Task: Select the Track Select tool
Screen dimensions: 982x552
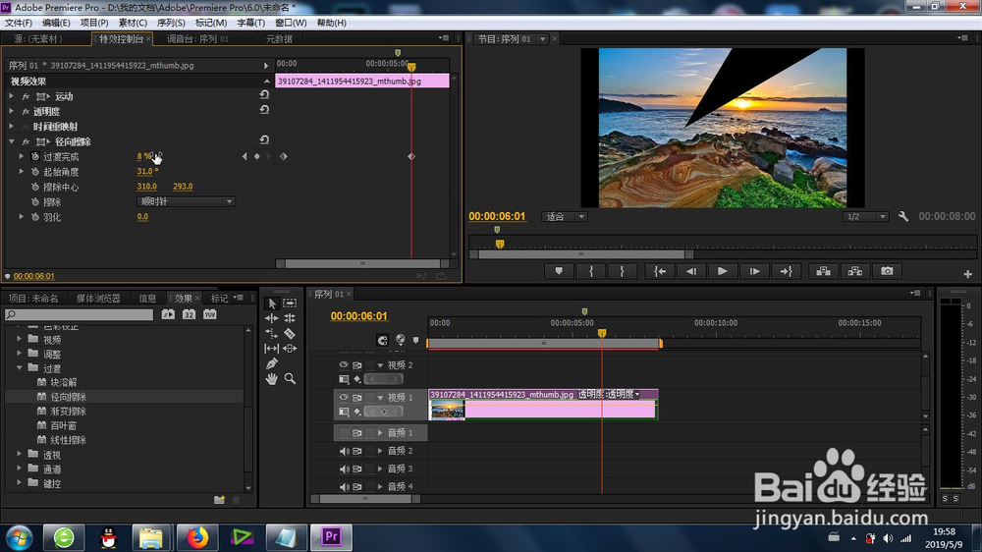Action: point(290,304)
